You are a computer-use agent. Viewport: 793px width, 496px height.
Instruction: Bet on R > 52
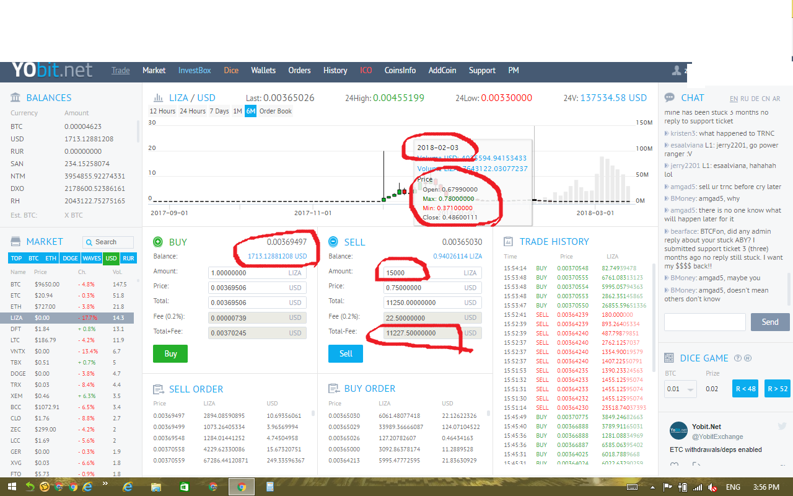778,389
